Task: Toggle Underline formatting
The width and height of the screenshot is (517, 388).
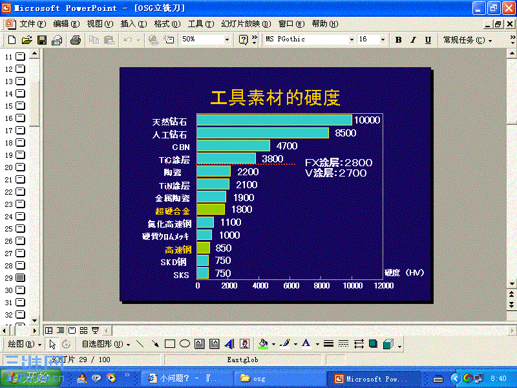Action: tap(428, 40)
